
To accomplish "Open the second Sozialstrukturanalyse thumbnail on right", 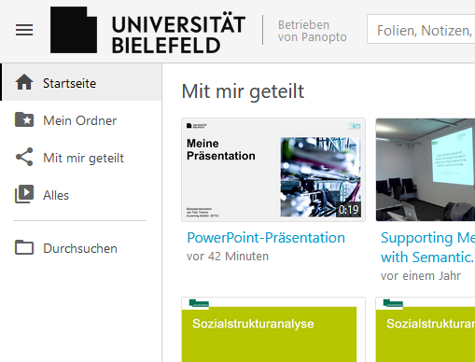I will pyautogui.click(x=426, y=329).
